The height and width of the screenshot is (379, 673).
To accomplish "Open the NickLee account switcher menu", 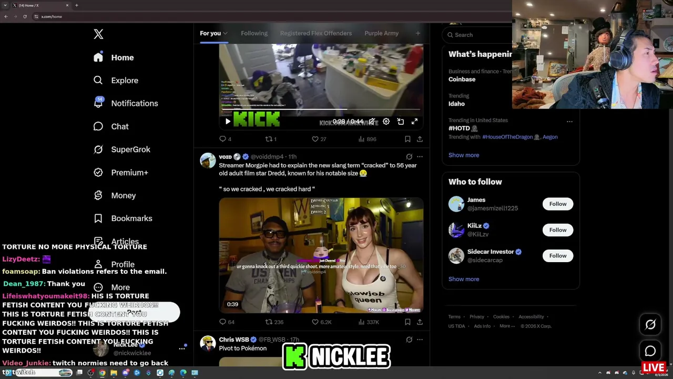I will [182, 348].
